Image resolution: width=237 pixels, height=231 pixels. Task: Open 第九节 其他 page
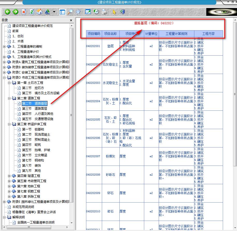32,171
